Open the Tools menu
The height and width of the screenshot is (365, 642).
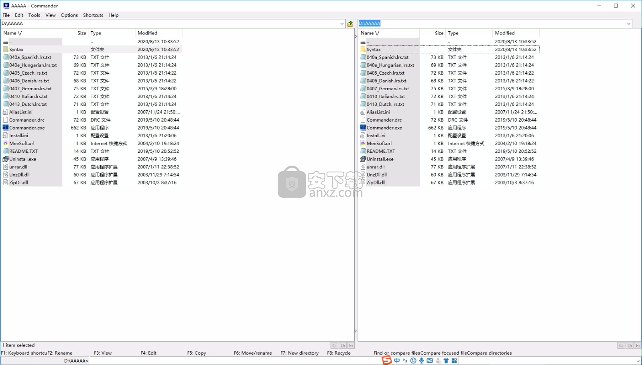[34, 15]
